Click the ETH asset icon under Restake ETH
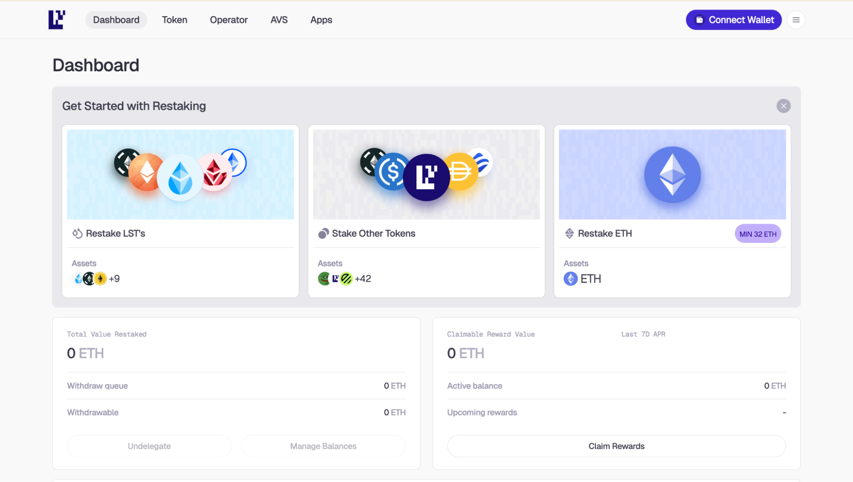 point(571,279)
